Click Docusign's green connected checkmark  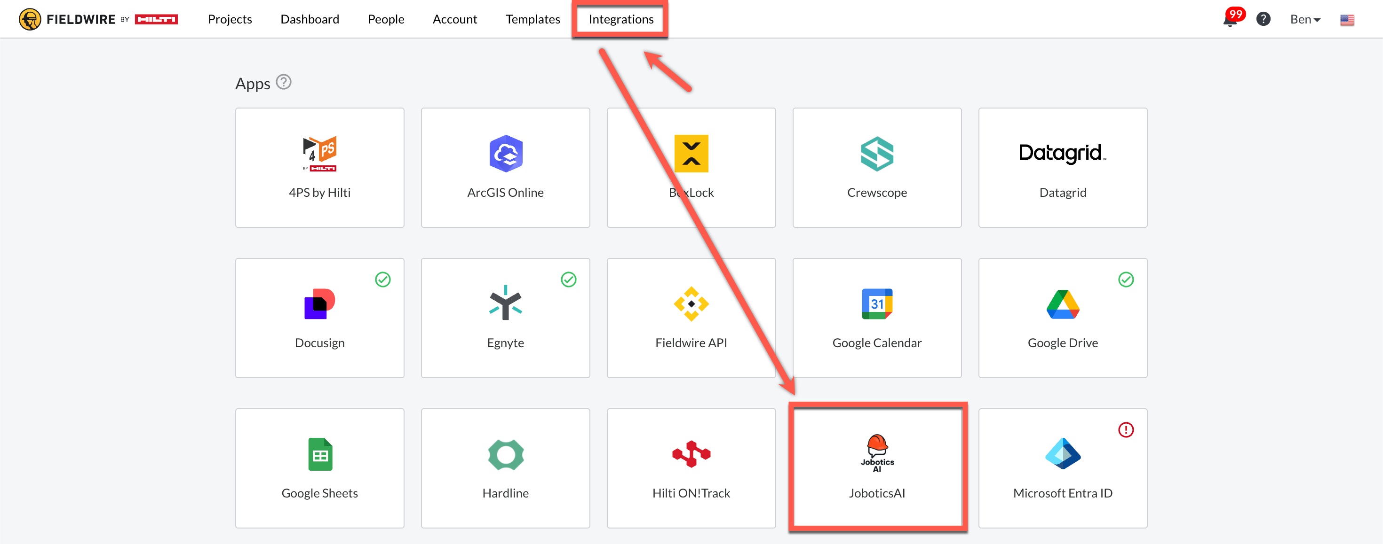(x=383, y=279)
